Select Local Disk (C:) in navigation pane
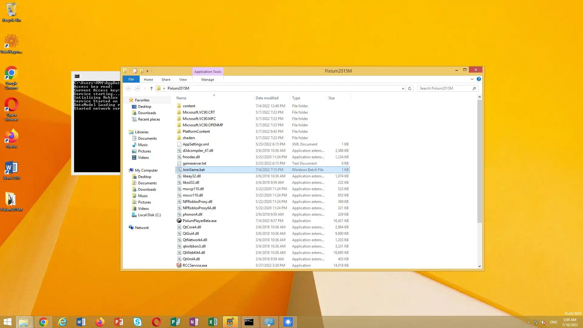 149,215
